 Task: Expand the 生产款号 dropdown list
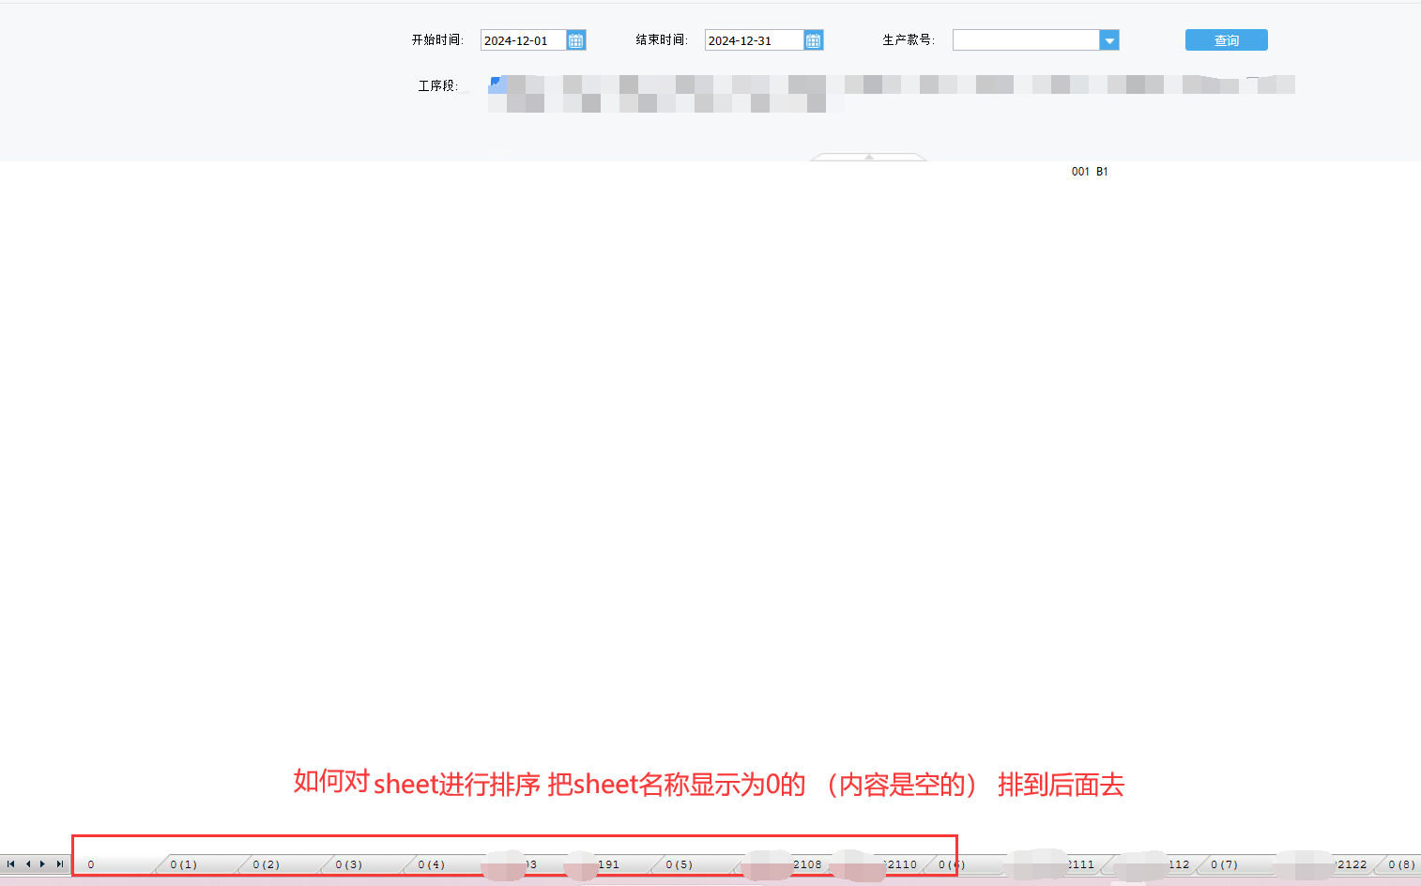pos(1109,40)
